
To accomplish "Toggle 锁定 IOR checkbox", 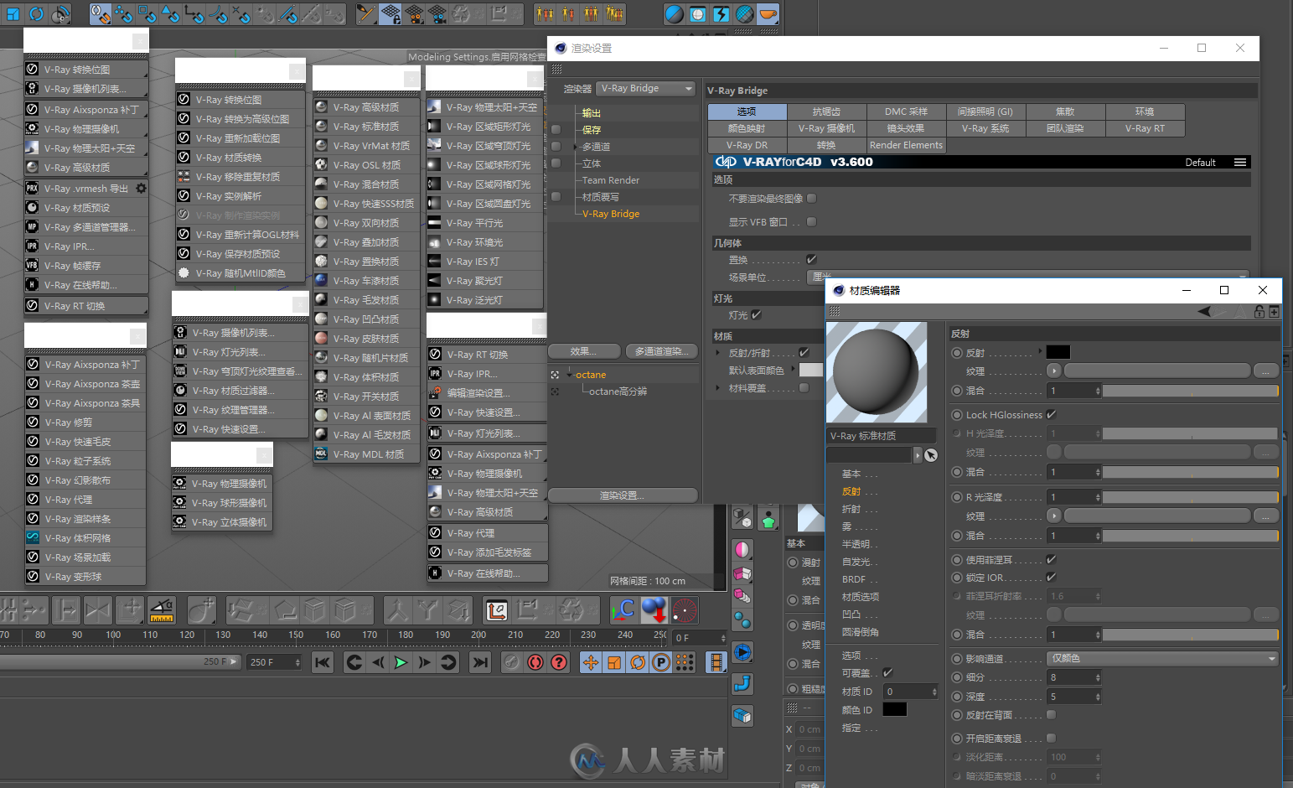I will tap(1052, 578).
